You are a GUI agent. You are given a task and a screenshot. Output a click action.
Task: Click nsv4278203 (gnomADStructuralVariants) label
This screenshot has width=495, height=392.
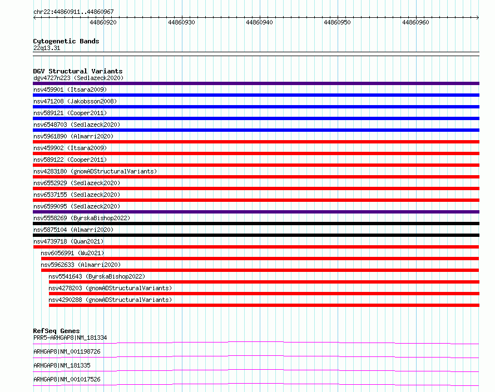click(110, 288)
